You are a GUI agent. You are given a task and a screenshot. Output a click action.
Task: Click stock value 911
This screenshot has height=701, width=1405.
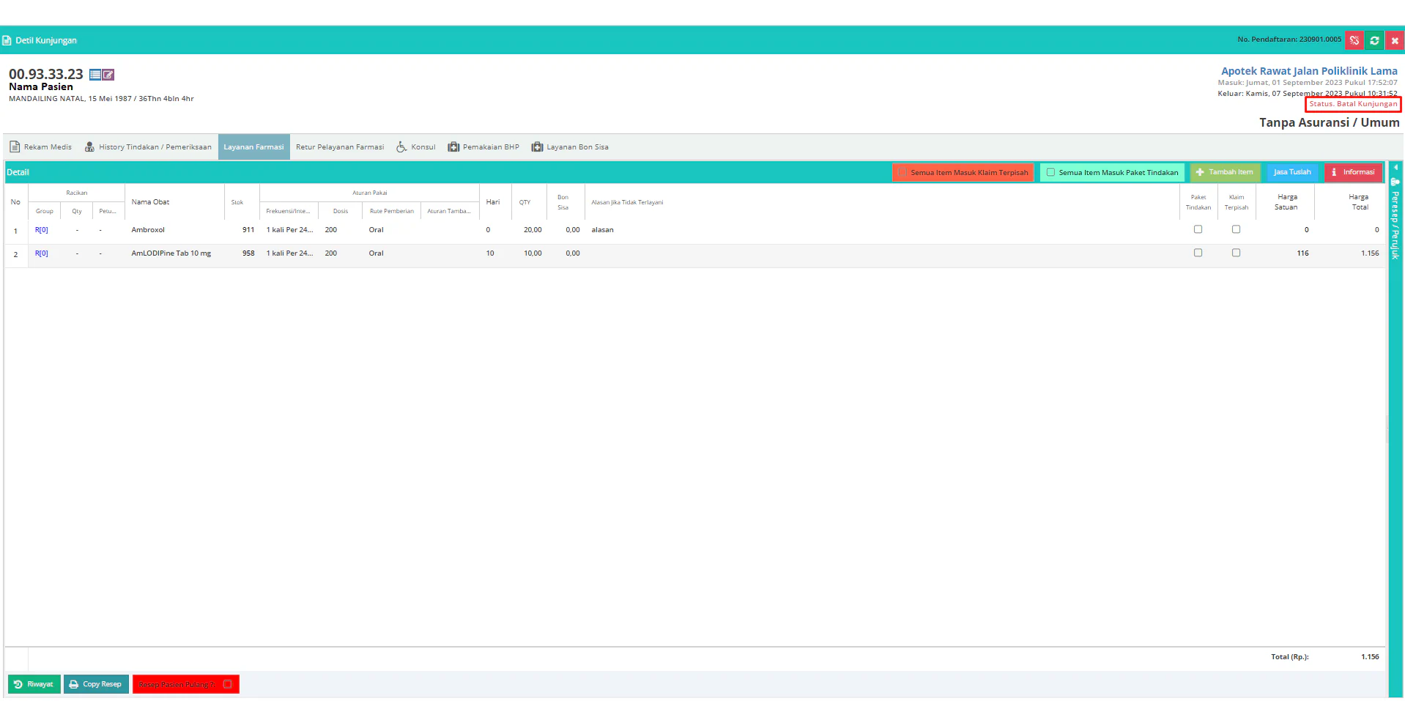(x=248, y=230)
